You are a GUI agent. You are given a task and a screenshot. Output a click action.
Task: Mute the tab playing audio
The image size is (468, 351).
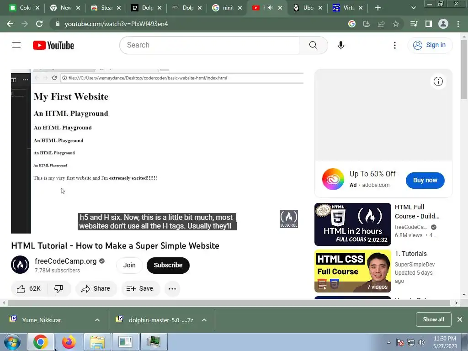[x=271, y=8]
